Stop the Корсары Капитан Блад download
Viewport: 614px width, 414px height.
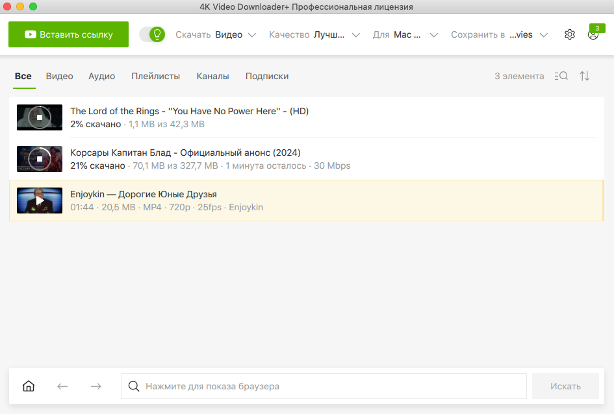40,159
